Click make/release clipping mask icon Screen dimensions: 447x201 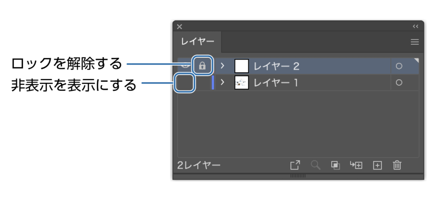(x=335, y=165)
